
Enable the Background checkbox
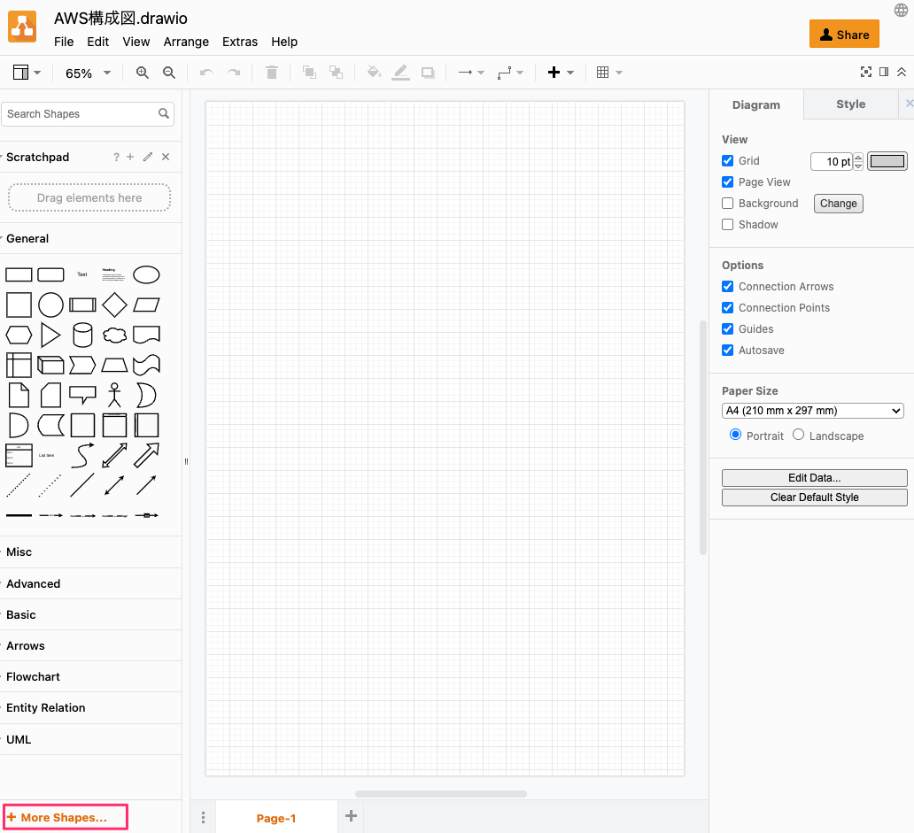click(x=727, y=203)
